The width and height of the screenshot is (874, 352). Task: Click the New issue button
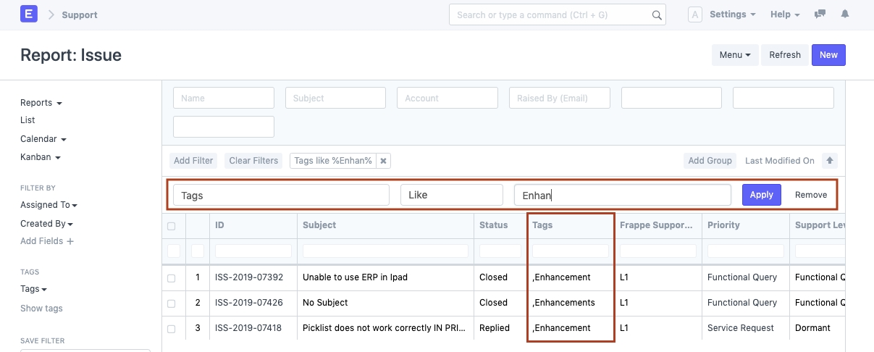(828, 55)
